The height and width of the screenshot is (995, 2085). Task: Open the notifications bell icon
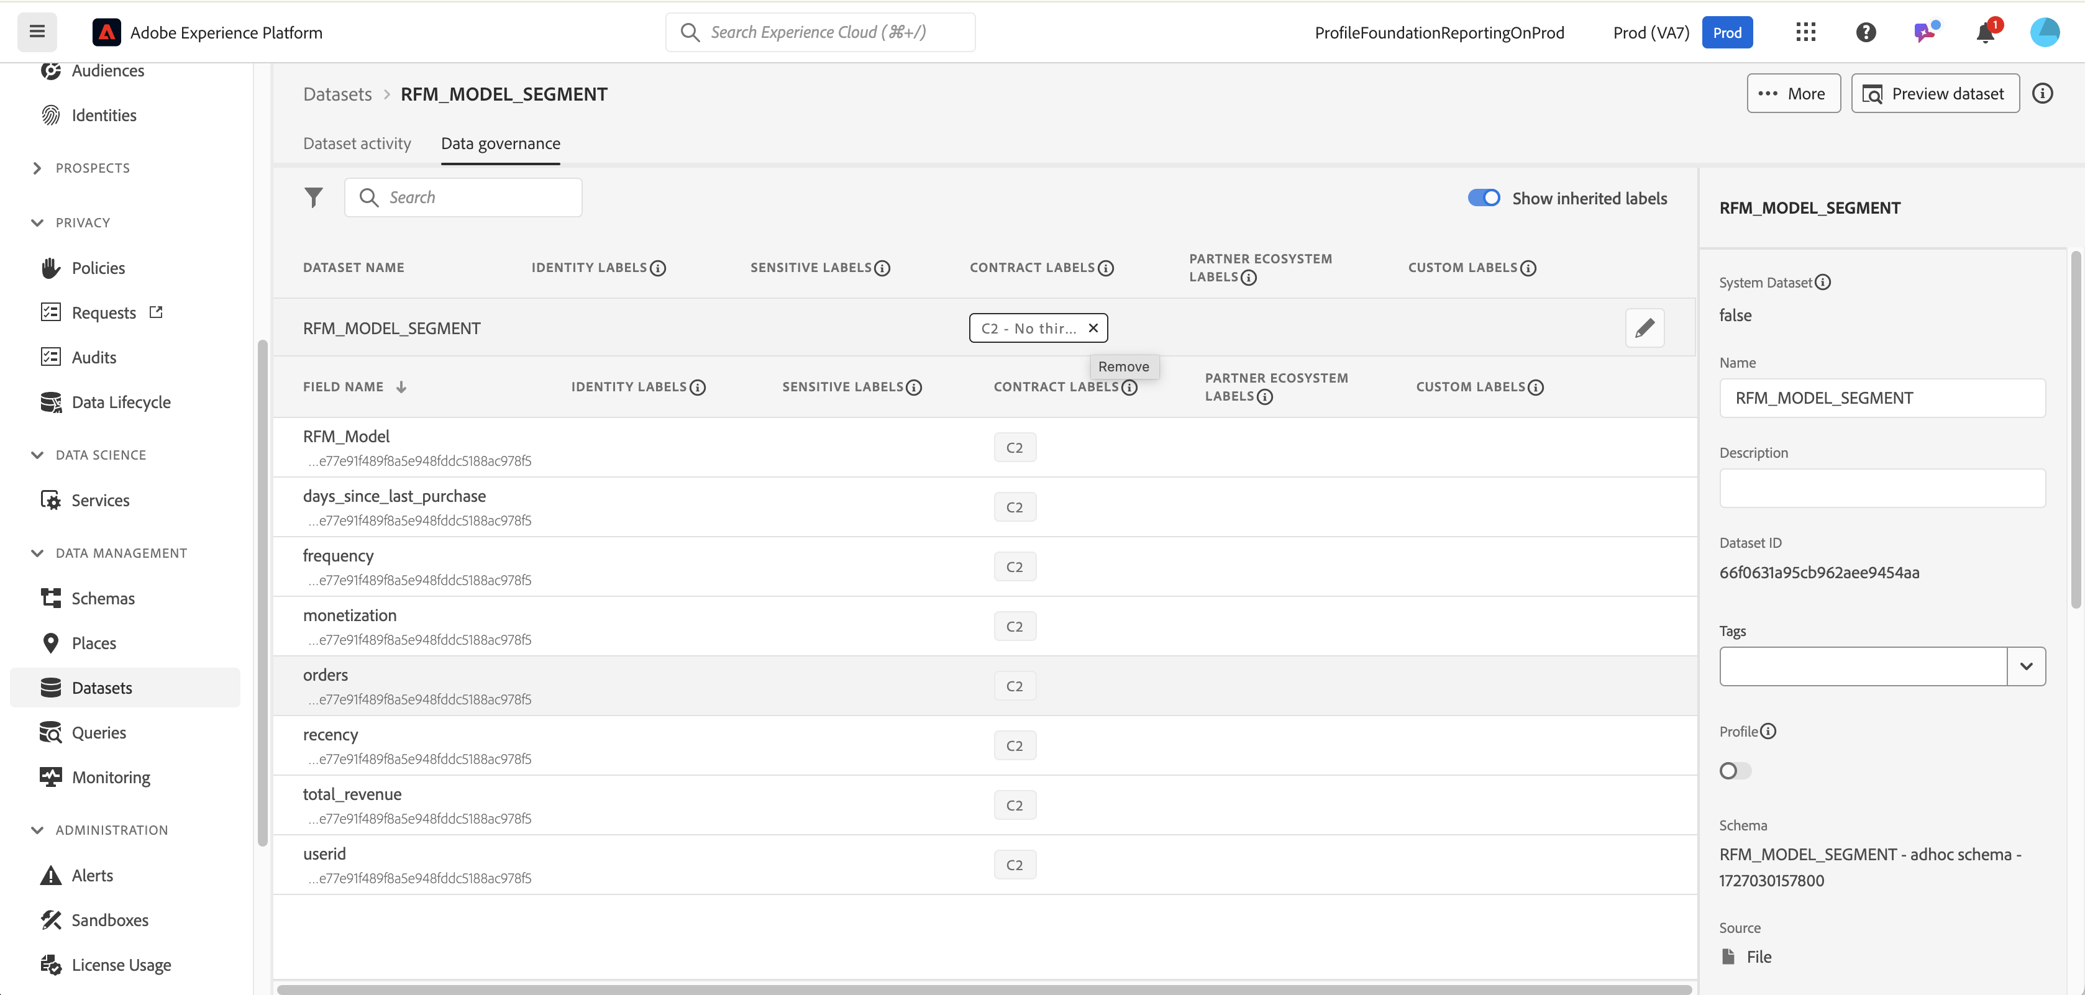(x=1984, y=32)
